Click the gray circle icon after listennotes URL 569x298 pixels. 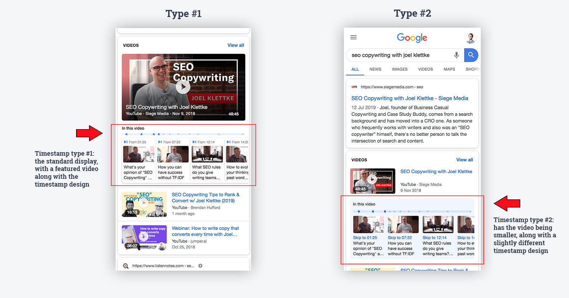pos(200,266)
